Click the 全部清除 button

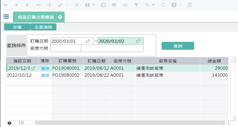point(44,27)
